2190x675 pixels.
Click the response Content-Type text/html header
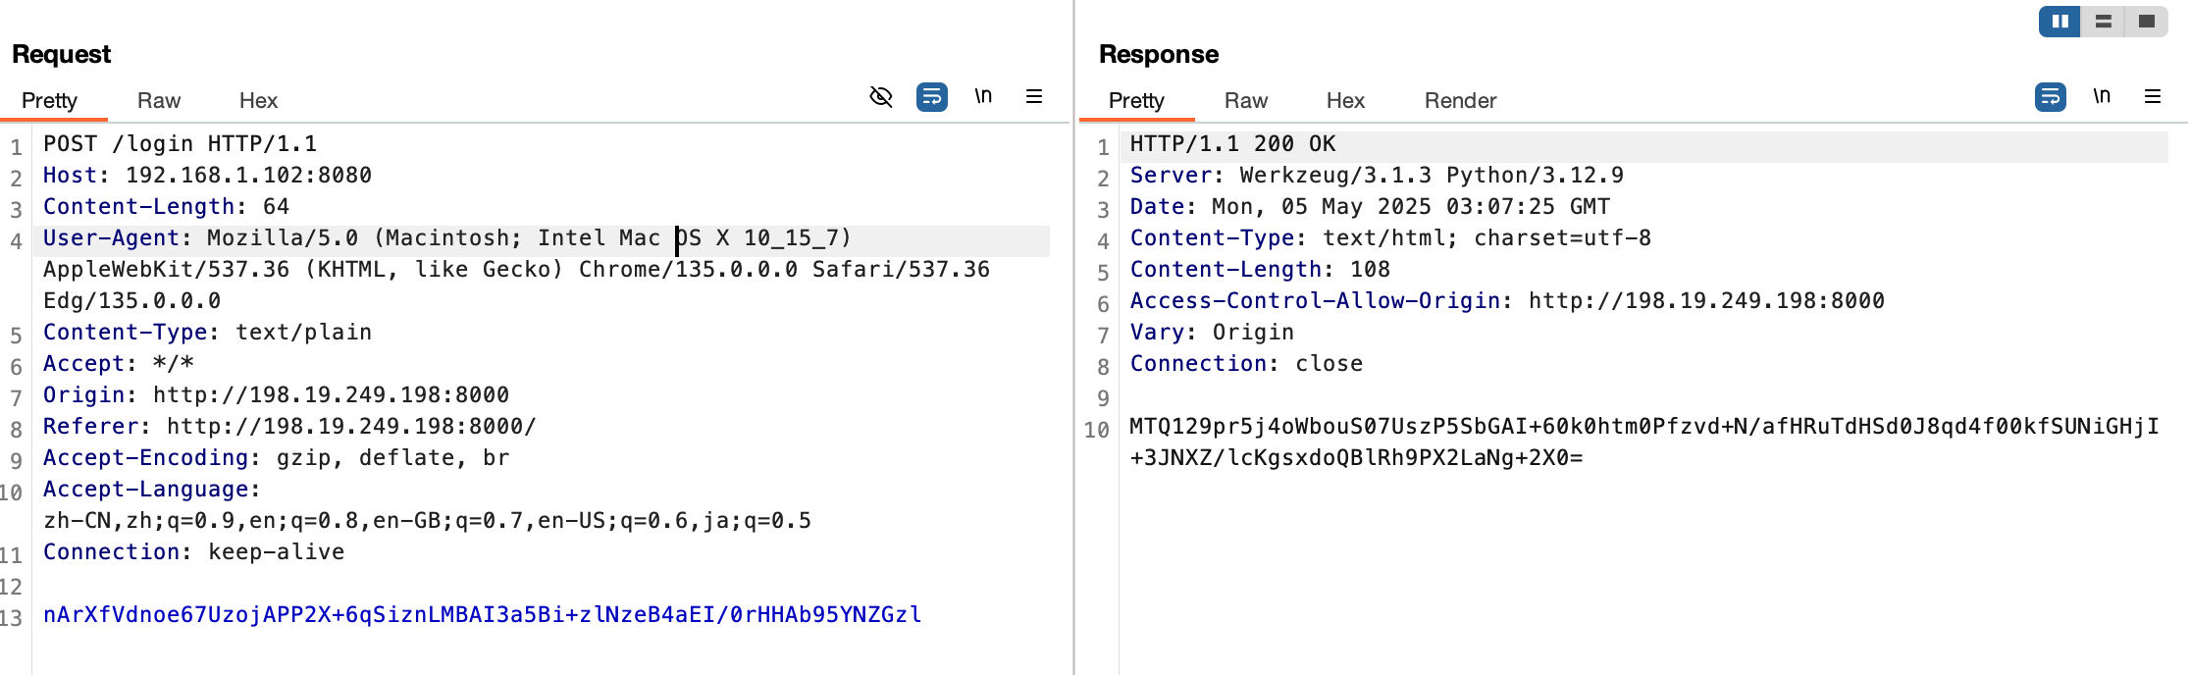[1391, 238]
